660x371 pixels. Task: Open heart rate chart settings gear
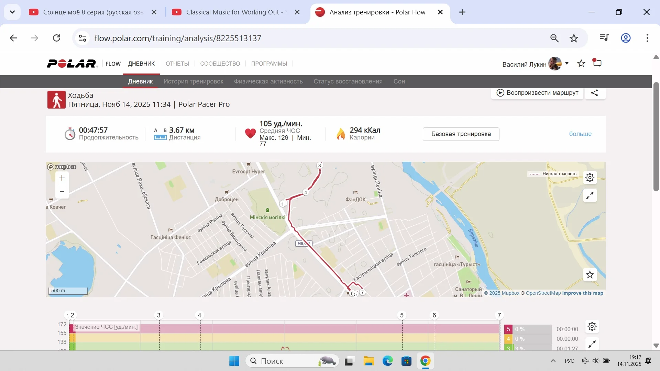click(592, 326)
